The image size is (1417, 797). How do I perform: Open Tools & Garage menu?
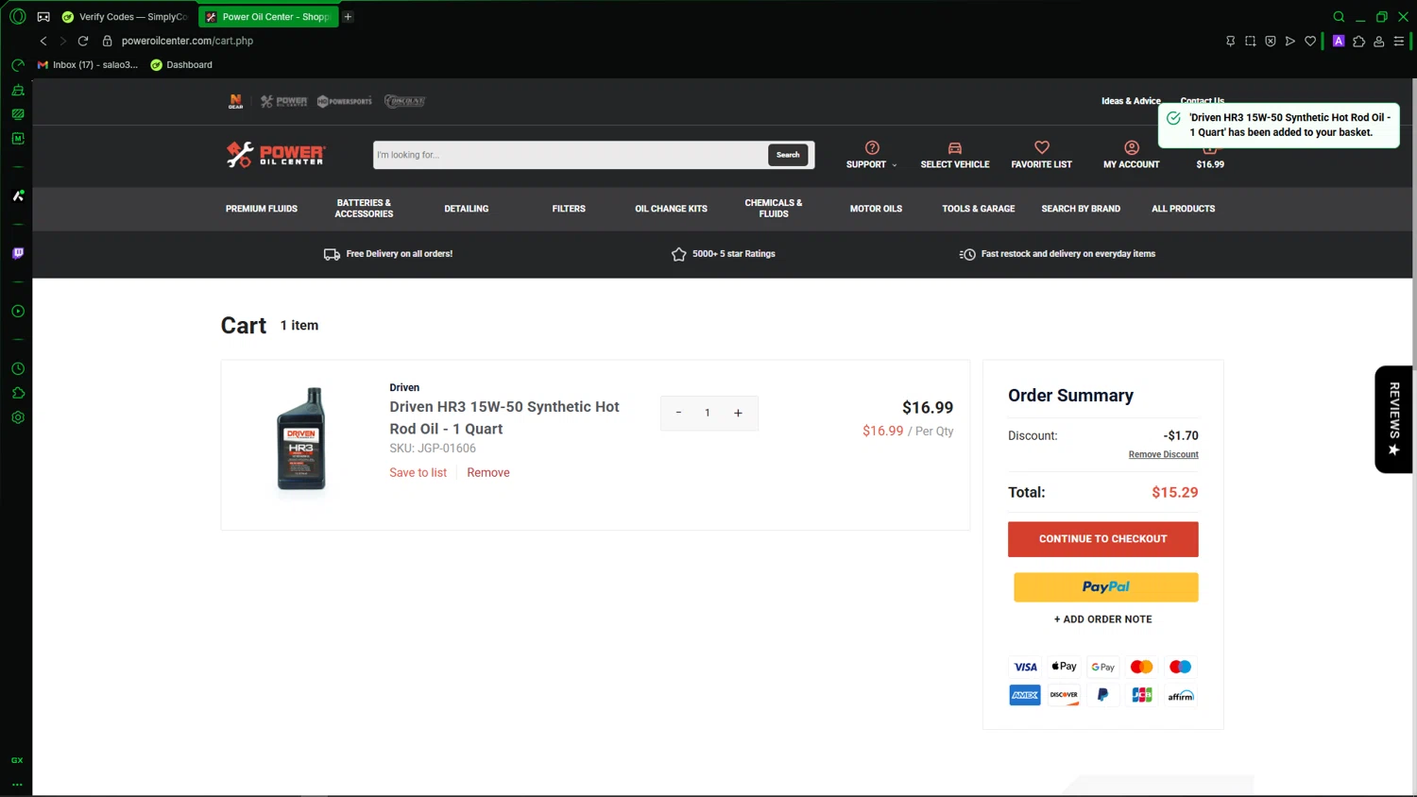click(978, 209)
